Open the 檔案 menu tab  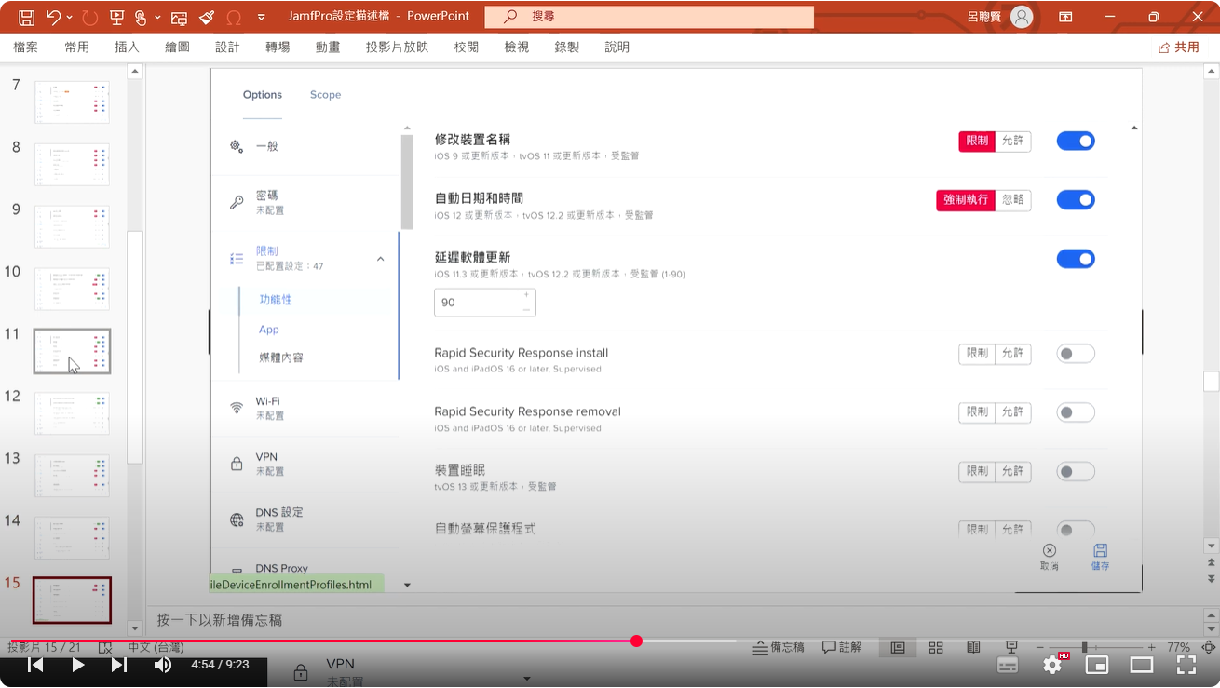[26, 47]
